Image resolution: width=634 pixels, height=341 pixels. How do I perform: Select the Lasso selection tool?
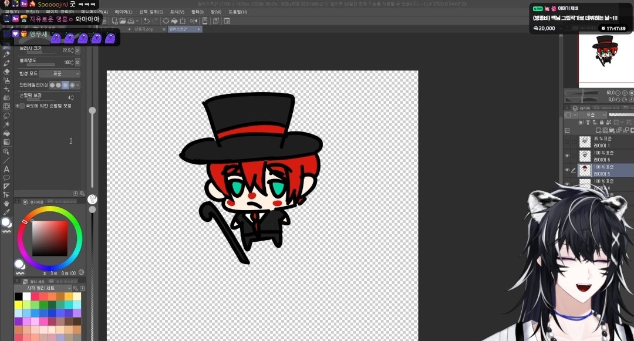tap(6, 116)
